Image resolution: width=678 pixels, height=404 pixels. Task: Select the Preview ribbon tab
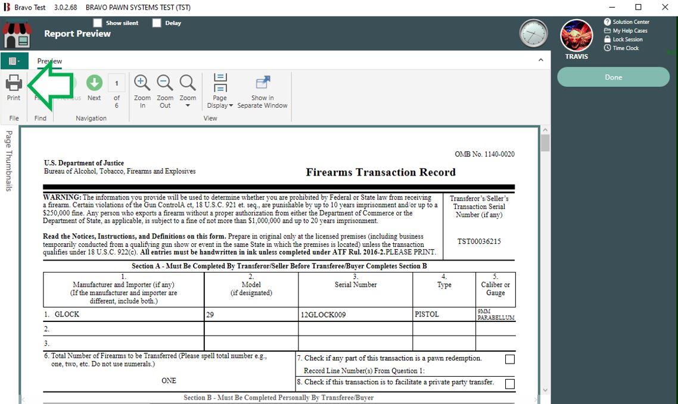tap(49, 61)
